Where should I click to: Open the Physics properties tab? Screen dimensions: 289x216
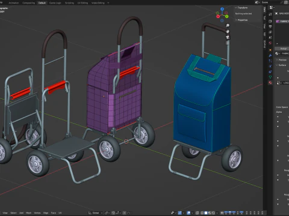pyautogui.click(x=270, y=66)
